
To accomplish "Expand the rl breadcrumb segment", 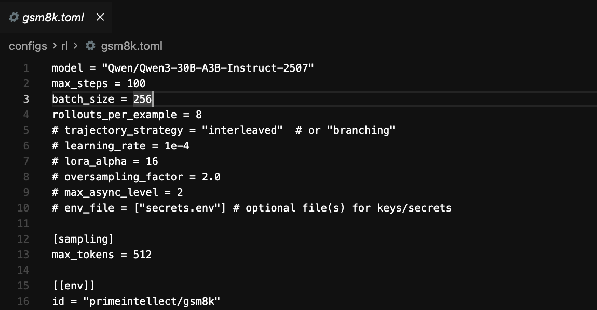I will tap(65, 46).
